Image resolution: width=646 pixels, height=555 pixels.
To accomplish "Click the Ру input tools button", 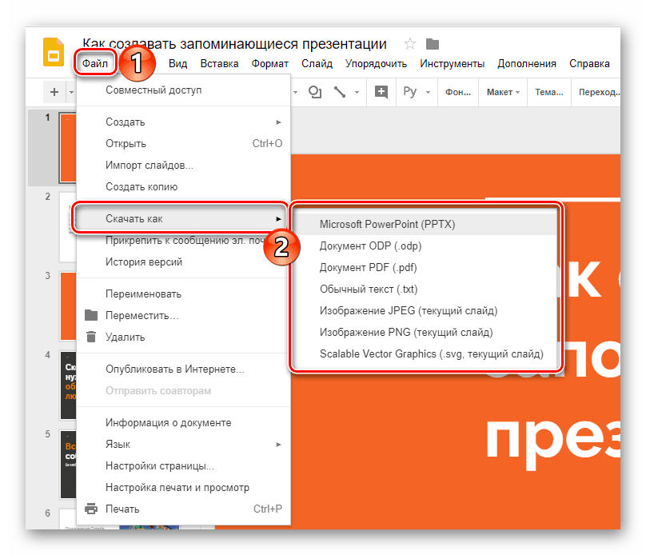I will [x=410, y=91].
